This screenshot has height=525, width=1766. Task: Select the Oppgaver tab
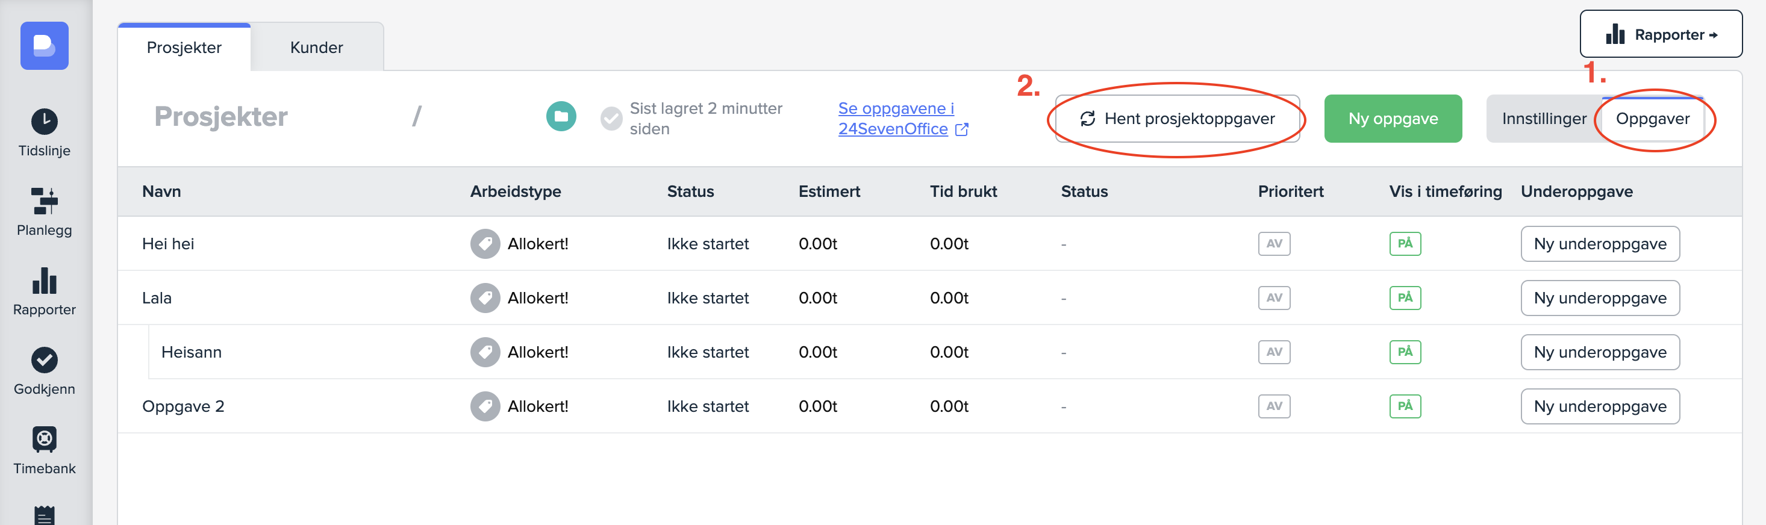(x=1652, y=119)
